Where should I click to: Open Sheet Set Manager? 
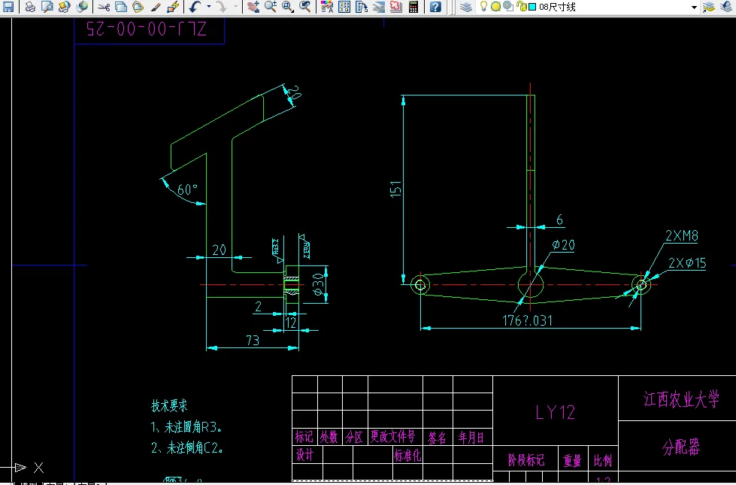[x=379, y=7]
